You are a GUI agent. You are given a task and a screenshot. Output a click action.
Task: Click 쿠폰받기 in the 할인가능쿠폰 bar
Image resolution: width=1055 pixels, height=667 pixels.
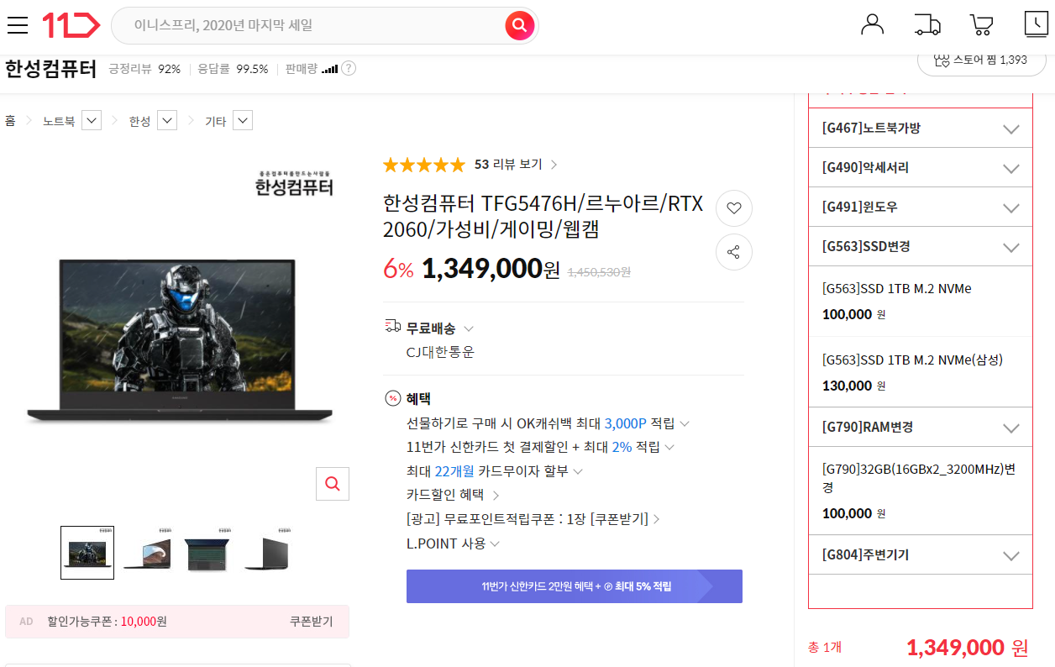pyautogui.click(x=311, y=622)
